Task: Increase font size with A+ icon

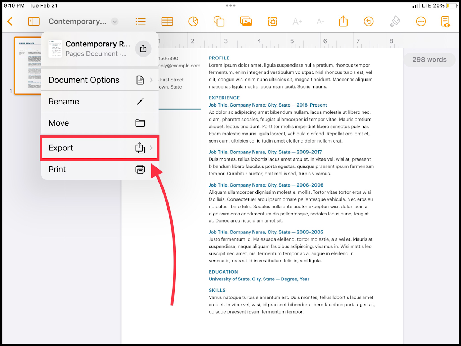Action: pos(297,22)
